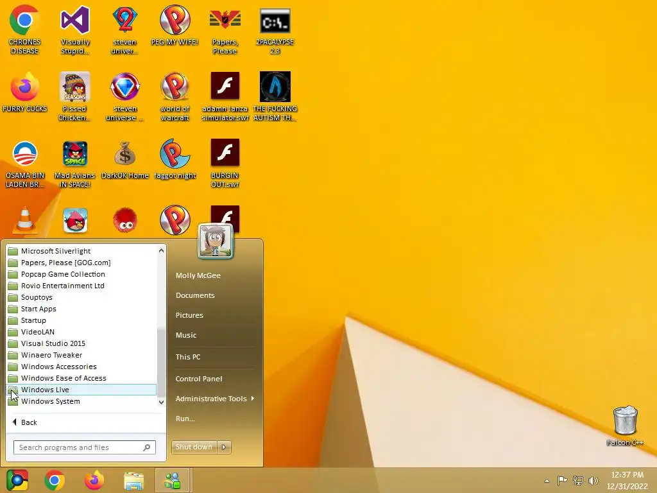Open This PC from the Start menu
Viewport: 657px width, 493px height.
188,357
